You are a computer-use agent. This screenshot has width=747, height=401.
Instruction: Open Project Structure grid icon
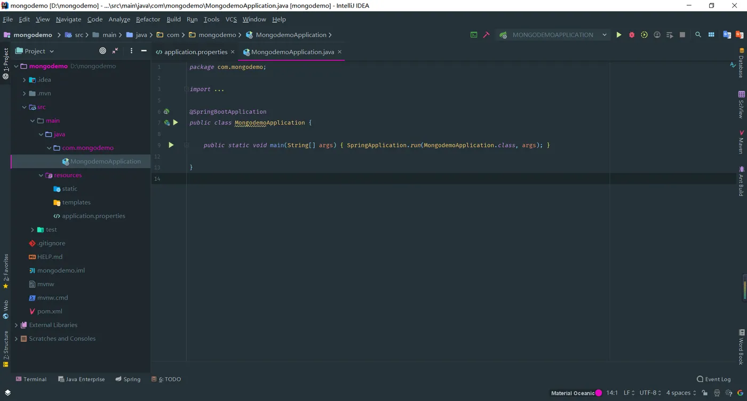711,35
